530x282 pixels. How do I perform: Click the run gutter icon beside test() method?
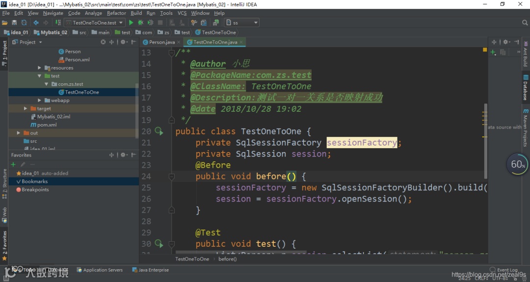[159, 243]
